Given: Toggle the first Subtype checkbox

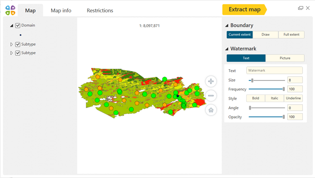Looking at the screenshot, I should tap(18, 44).
